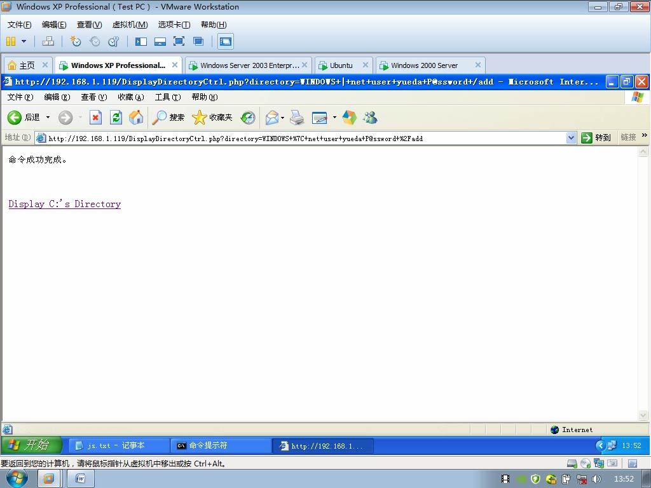Screen dimensions: 651x488
Task: Click the VMware pause virtual machine icon
Action: pos(11,41)
